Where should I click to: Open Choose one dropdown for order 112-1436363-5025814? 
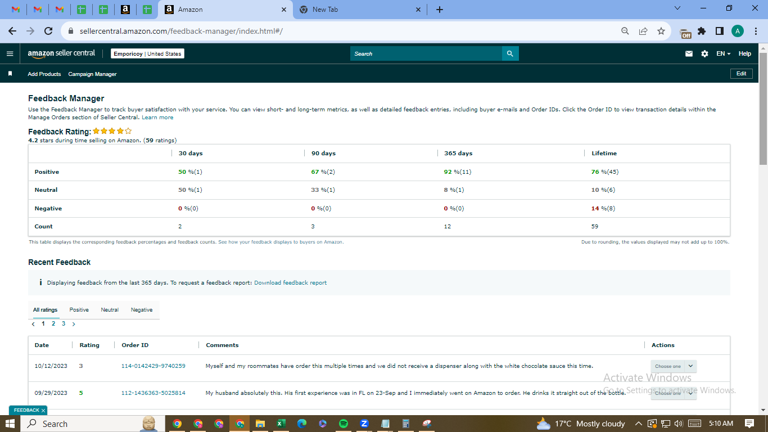(674, 393)
